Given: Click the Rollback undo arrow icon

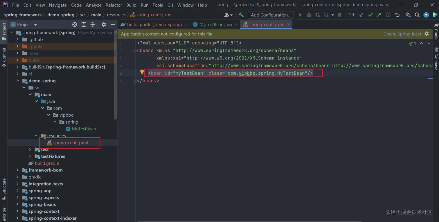Looking at the screenshot, I should 397,15.
